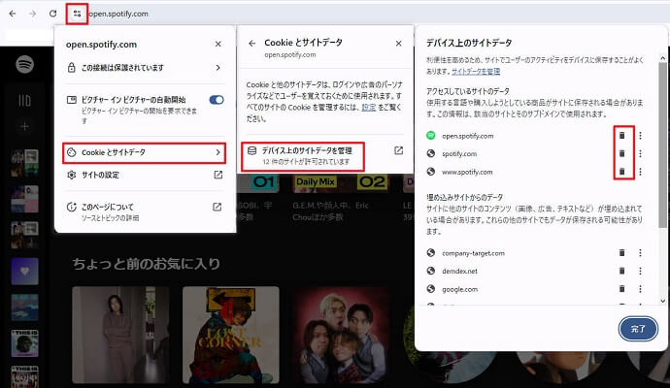The image size is (670, 388).
Task: Click ちょっと前のお気に入り section heading
Action: (x=146, y=264)
